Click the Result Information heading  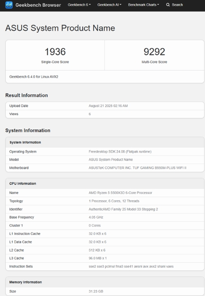[26, 95]
